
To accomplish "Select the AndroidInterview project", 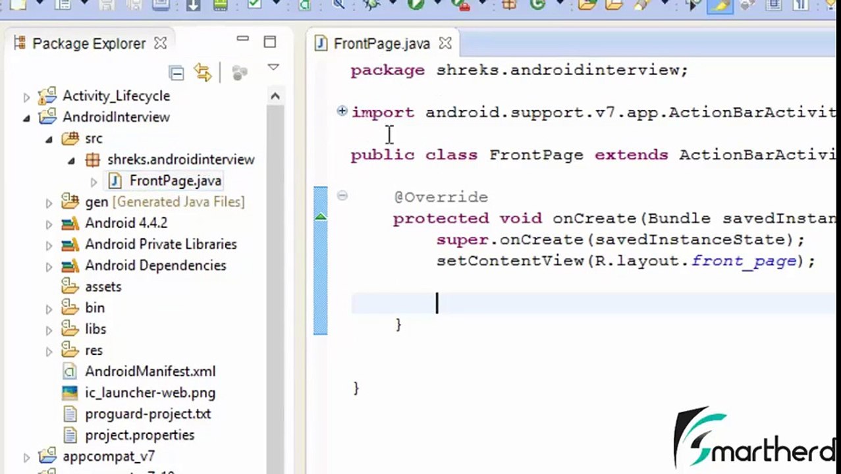I will click(x=116, y=117).
